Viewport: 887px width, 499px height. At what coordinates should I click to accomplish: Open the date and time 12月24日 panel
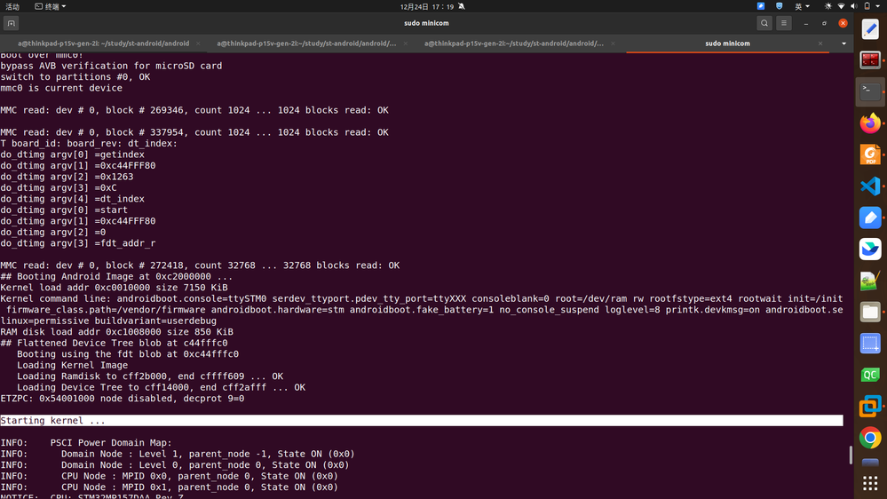tap(426, 6)
